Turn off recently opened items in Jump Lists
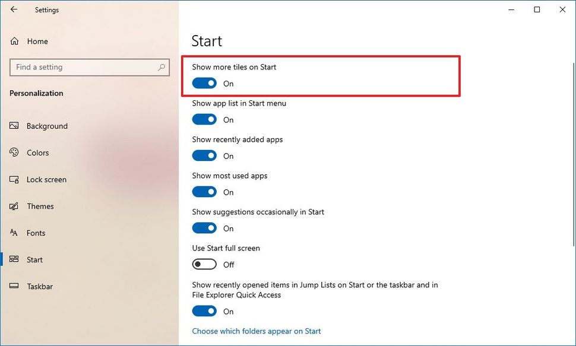 (204, 311)
